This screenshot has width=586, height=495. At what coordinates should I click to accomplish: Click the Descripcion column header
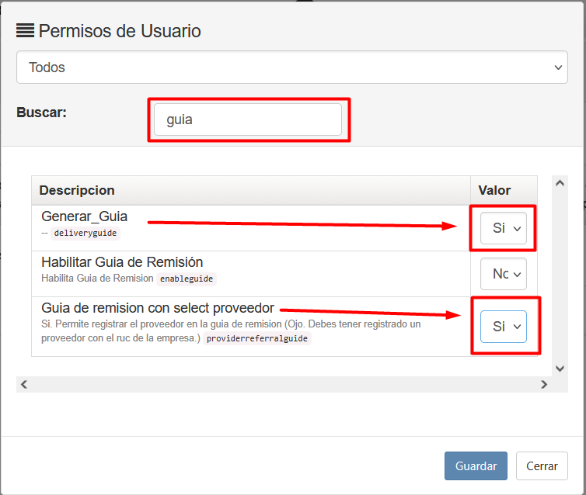(x=78, y=190)
